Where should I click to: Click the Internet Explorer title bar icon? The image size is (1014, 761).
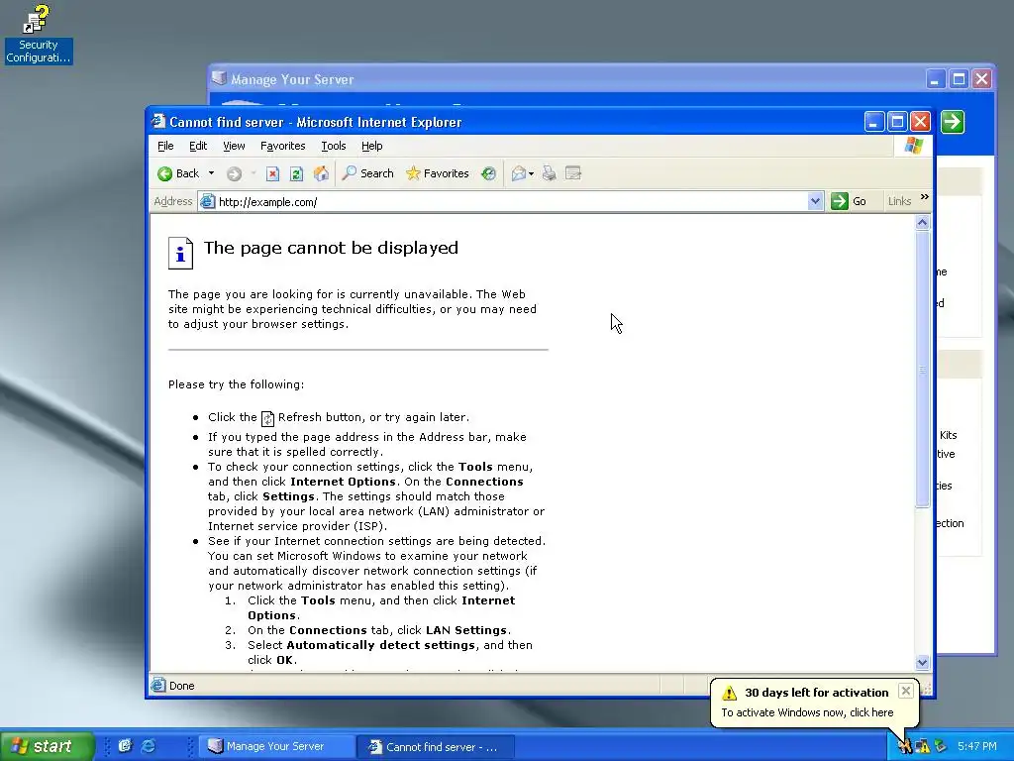point(157,122)
